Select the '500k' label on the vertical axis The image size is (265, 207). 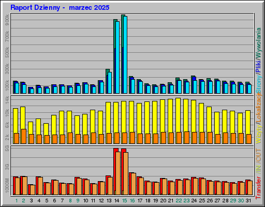click(x=7, y=53)
